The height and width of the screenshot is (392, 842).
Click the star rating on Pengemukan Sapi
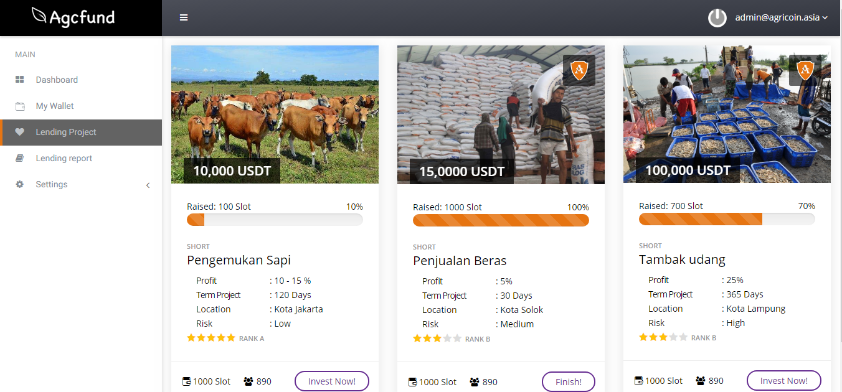click(x=211, y=338)
